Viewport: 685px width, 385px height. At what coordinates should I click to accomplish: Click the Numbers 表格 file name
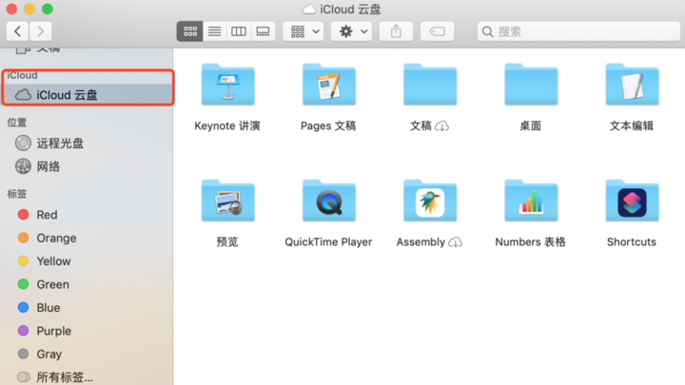[x=530, y=241]
